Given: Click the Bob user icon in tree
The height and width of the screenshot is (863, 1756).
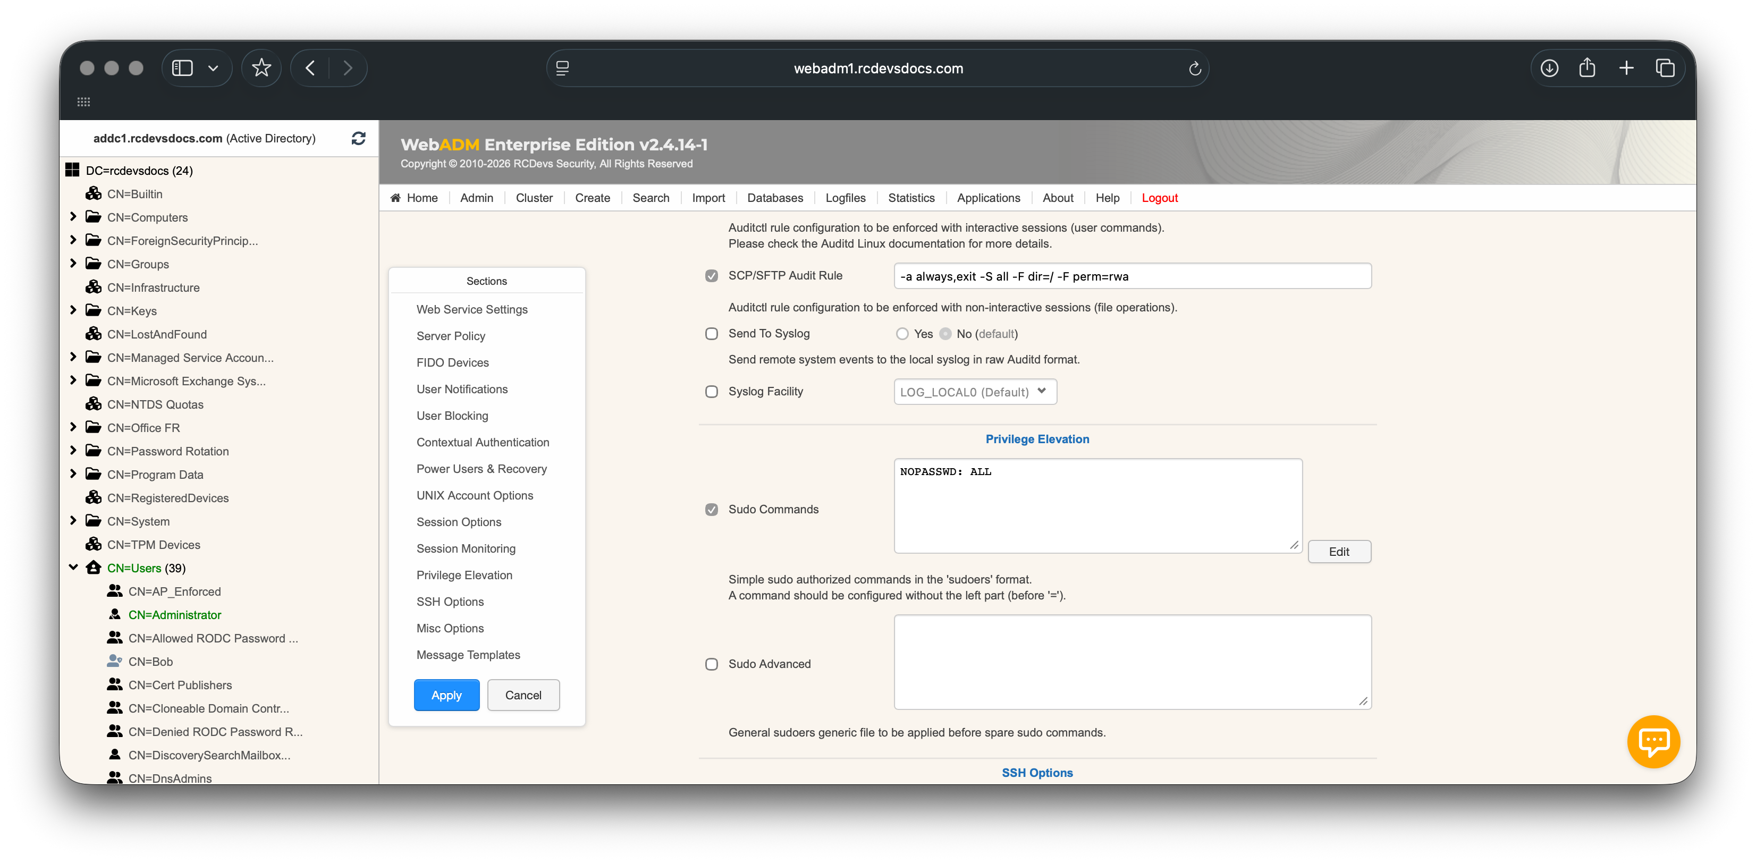Looking at the screenshot, I should tap(114, 661).
